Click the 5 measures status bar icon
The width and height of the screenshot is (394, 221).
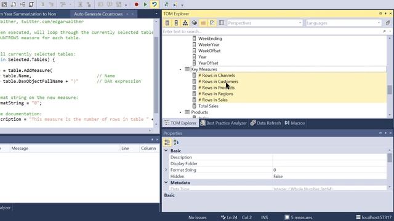(x=287, y=217)
